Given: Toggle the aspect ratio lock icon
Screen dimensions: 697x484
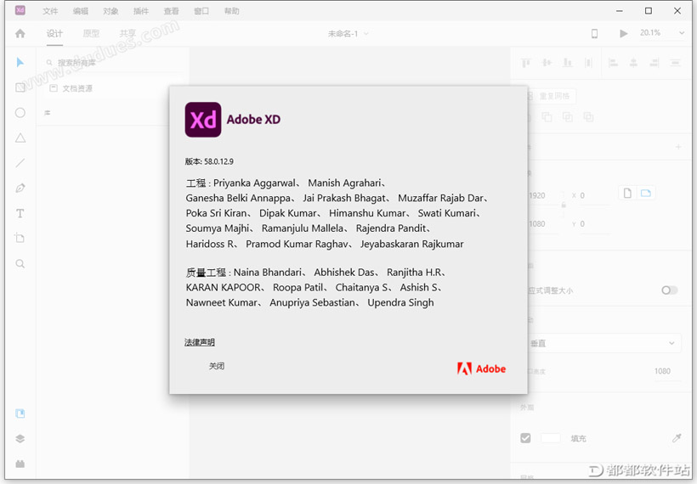Looking at the screenshot, I should tap(564, 205).
